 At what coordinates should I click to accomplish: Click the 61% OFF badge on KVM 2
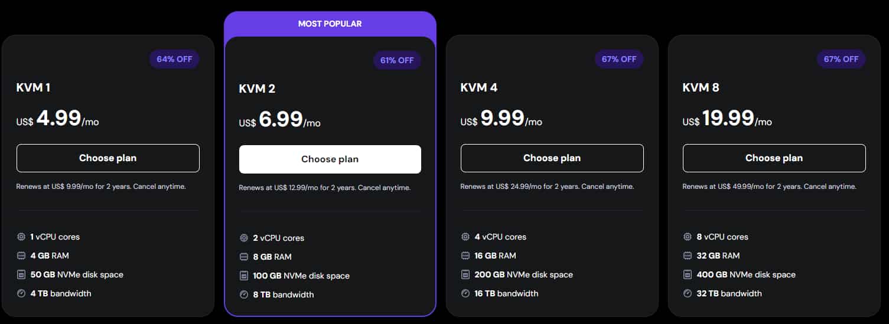click(396, 60)
